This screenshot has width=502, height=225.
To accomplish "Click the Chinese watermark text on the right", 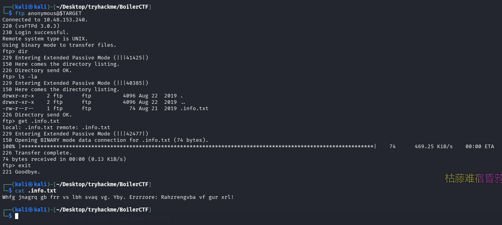I will click(473, 178).
